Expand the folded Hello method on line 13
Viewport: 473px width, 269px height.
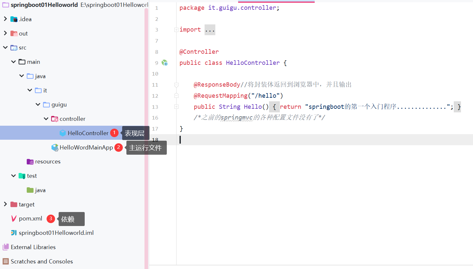176,106
